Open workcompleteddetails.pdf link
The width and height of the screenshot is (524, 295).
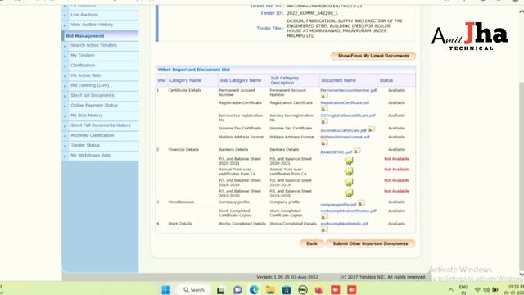coord(344,224)
